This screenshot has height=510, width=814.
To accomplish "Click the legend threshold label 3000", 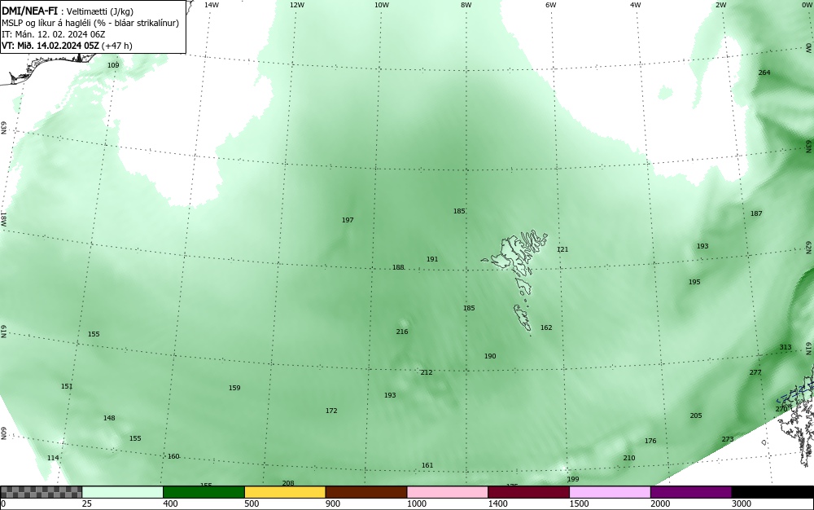I will point(742,503).
